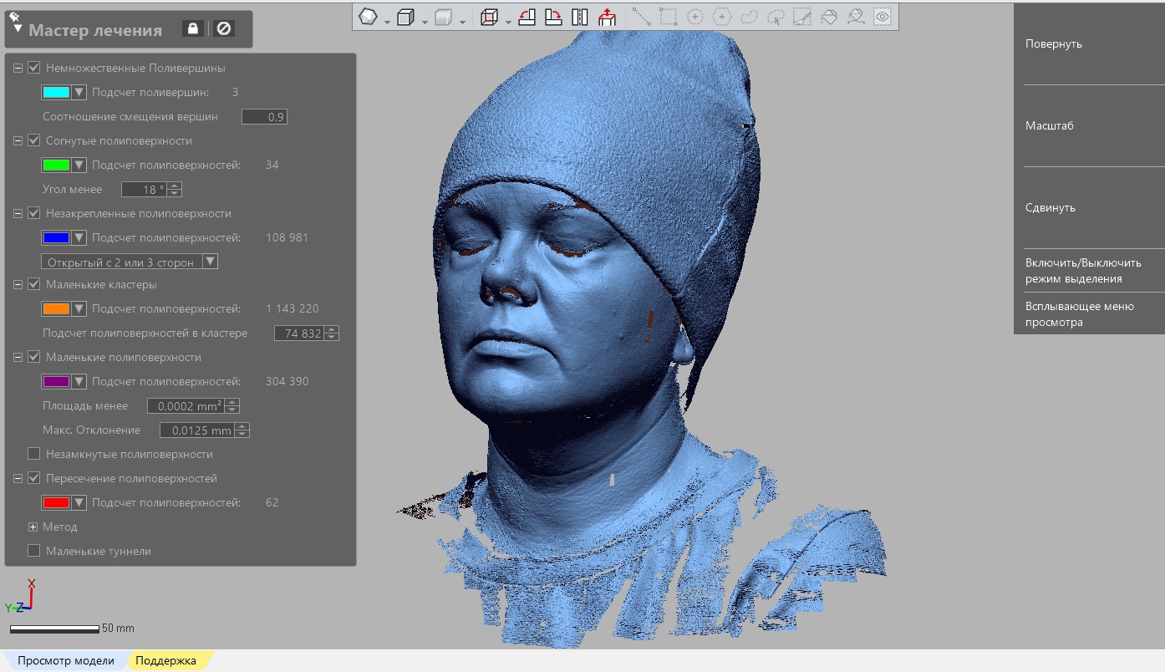Collapse the Немножественные Поливершины section
The height and width of the screenshot is (672, 1165).
pos(18,68)
